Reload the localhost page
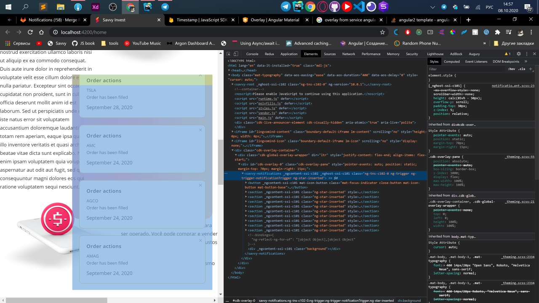539x303 pixels. point(30,32)
